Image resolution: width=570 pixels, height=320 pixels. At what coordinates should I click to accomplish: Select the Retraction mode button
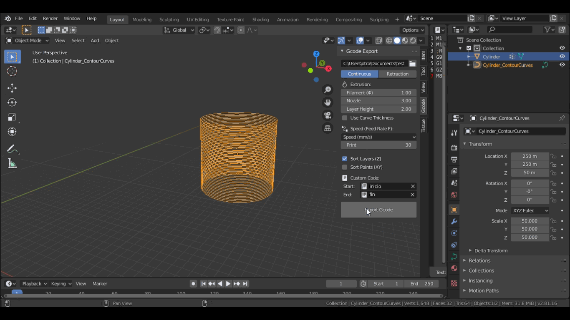click(x=397, y=74)
